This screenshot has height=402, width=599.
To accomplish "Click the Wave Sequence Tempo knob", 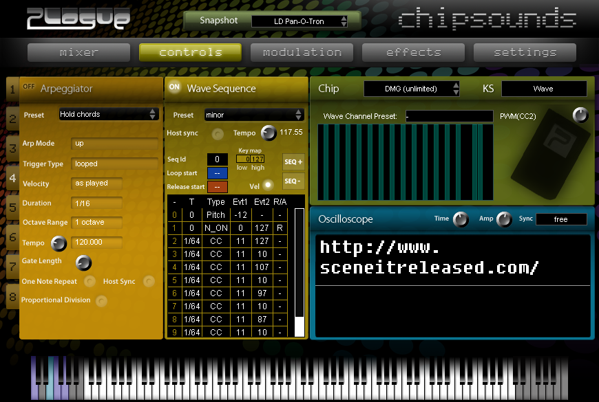I will click(x=269, y=133).
